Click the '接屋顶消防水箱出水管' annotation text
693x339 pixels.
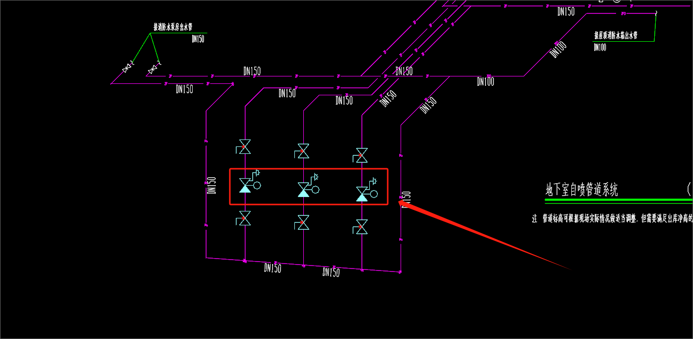616,36
